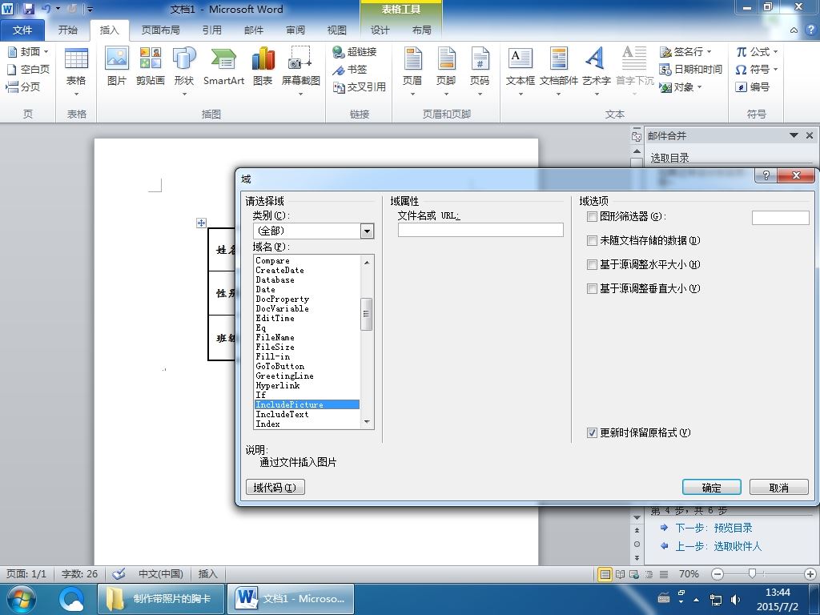Click the spelling check icon in status bar

119,573
